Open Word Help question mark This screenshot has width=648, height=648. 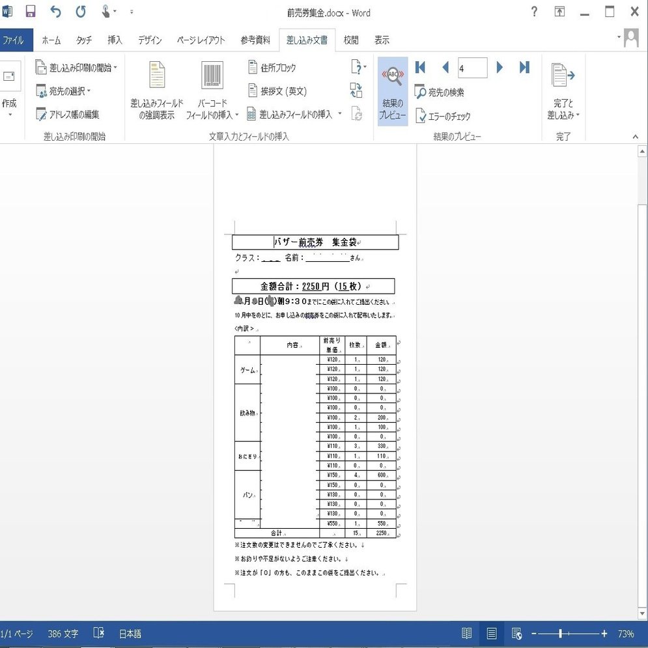[534, 12]
